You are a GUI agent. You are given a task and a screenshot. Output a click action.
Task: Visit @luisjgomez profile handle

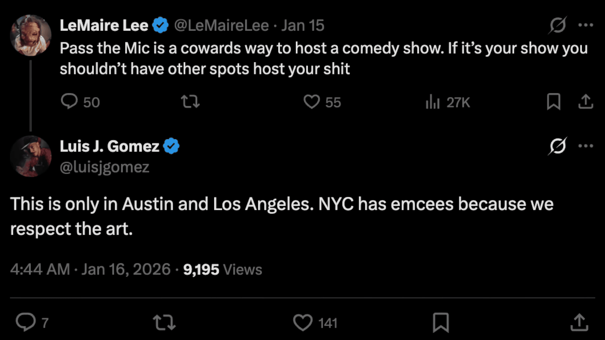(104, 167)
